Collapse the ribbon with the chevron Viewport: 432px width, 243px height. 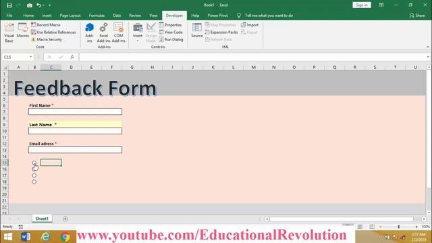(427, 47)
